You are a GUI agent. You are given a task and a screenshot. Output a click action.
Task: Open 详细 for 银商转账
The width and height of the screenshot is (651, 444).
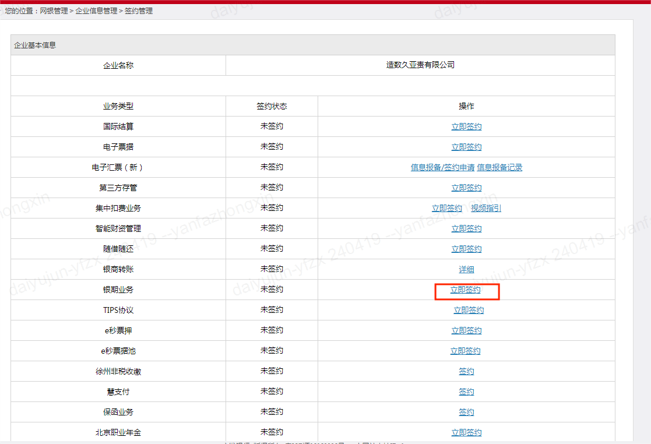pos(466,269)
